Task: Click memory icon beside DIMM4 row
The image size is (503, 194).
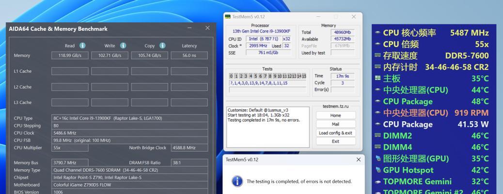Action: 377,147
